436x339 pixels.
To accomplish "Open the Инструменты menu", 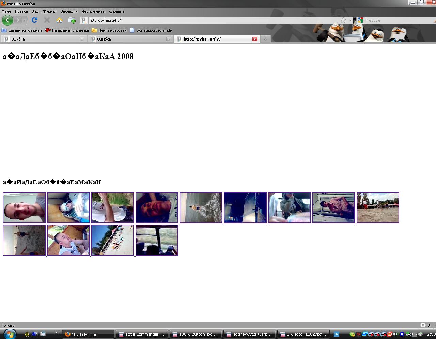I will click(x=93, y=11).
